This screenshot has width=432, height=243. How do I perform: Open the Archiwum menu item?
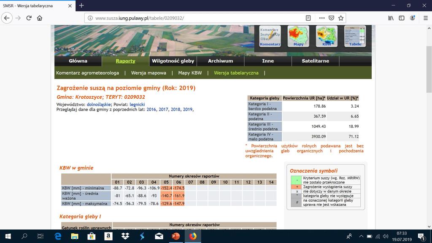coord(220,61)
